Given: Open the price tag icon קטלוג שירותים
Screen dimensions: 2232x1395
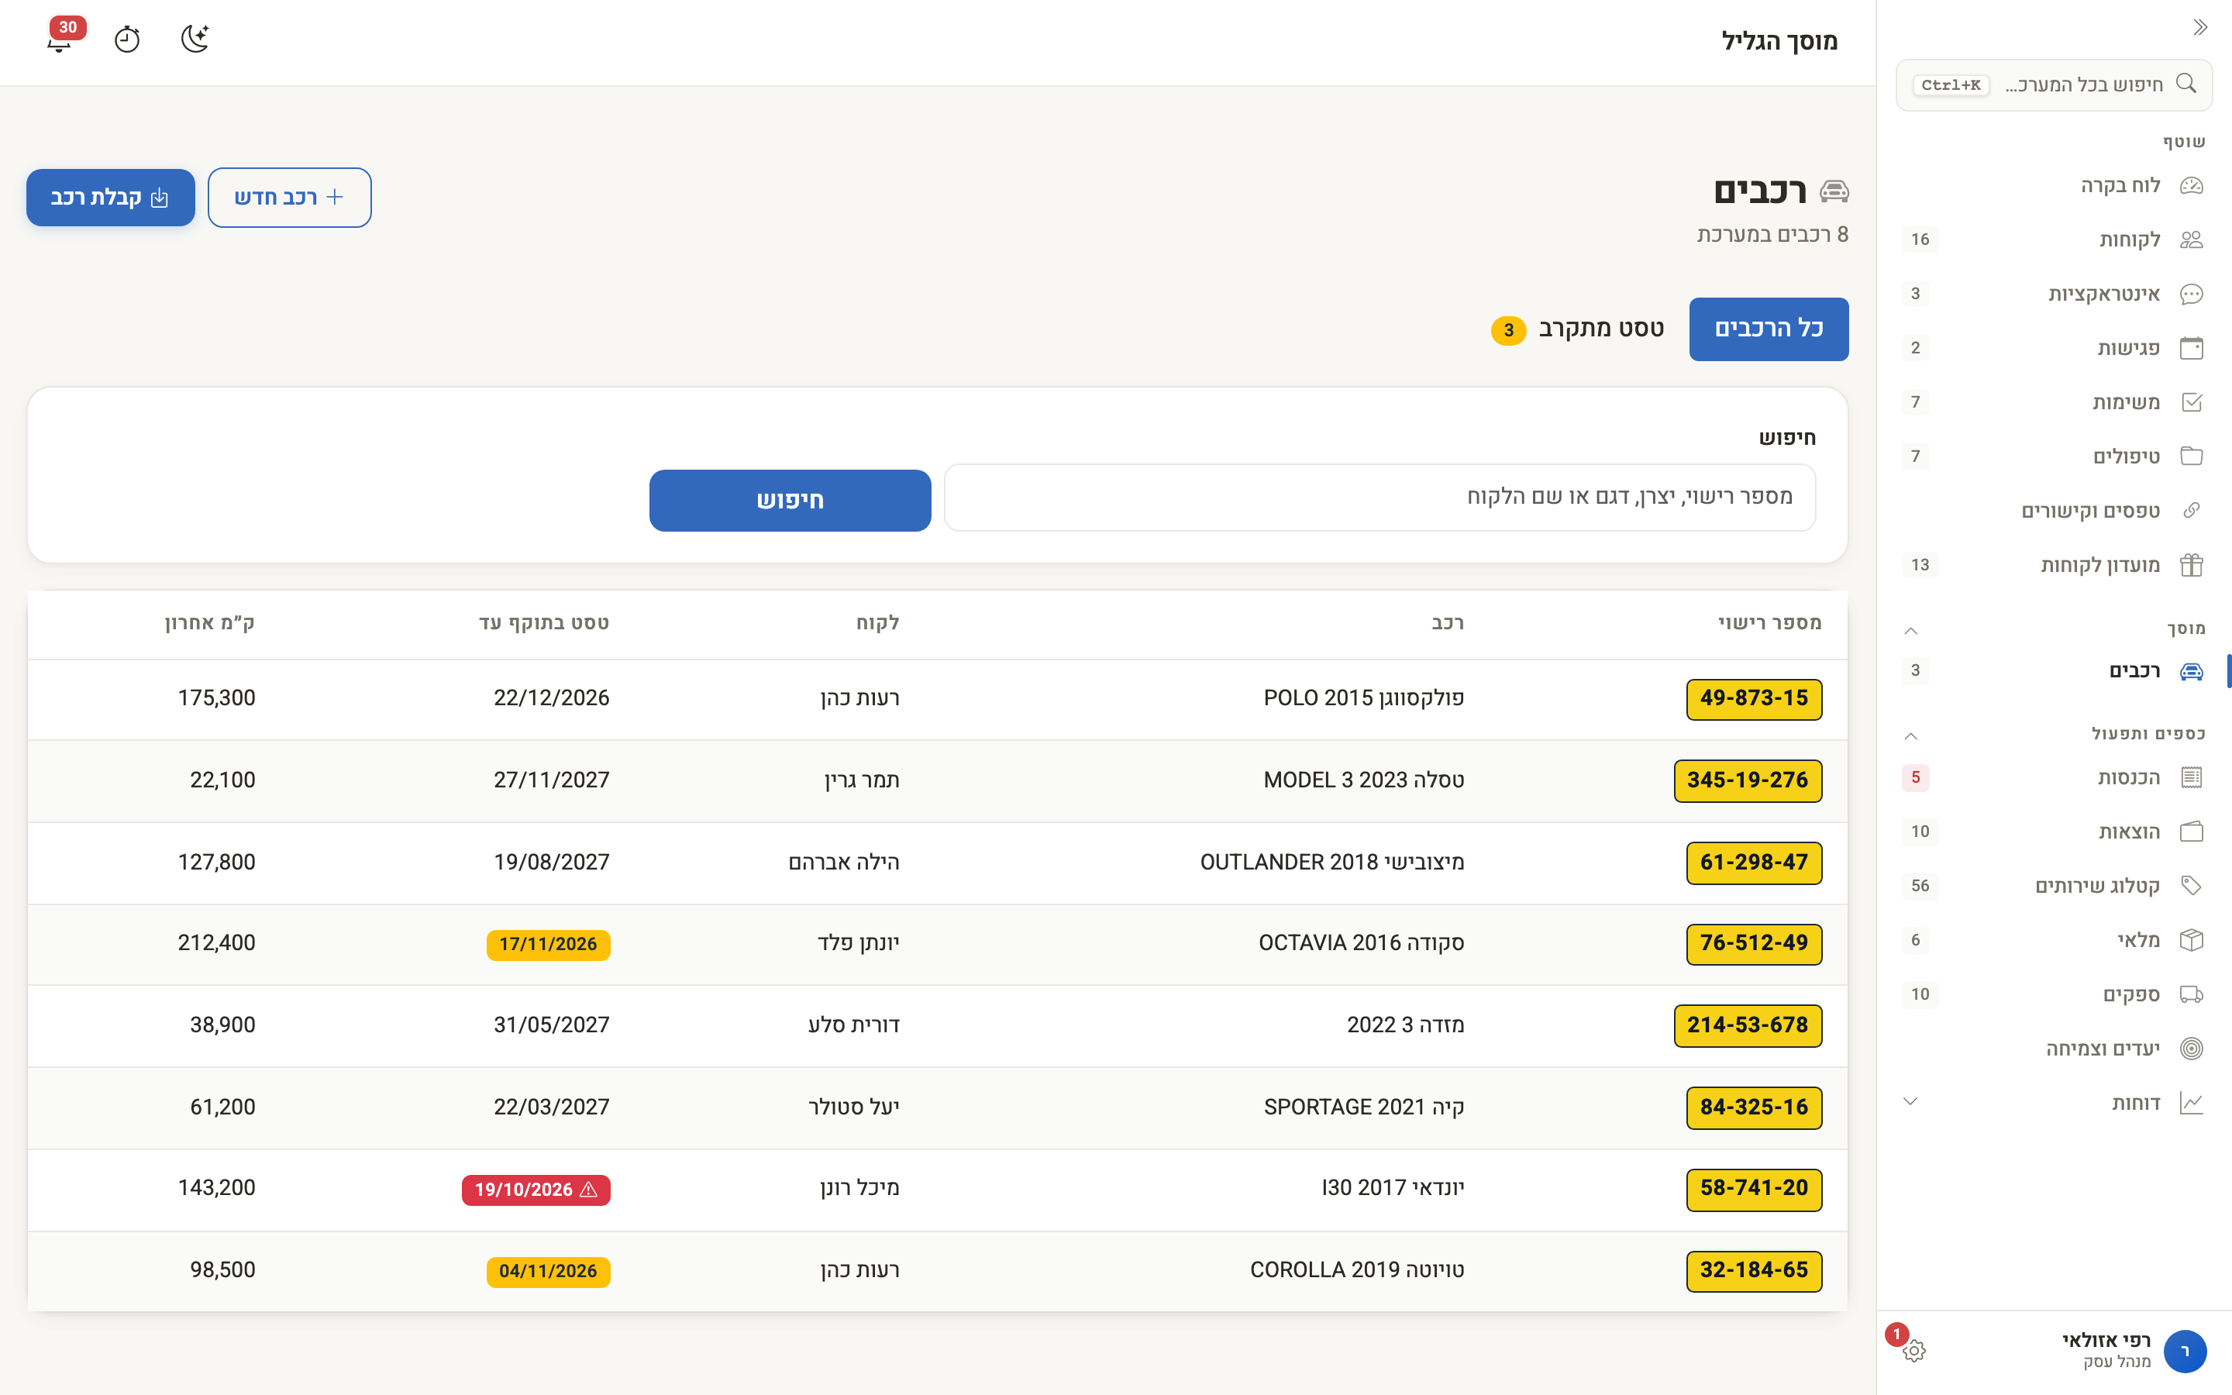Looking at the screenshot, I should (x=2192, y=886).
